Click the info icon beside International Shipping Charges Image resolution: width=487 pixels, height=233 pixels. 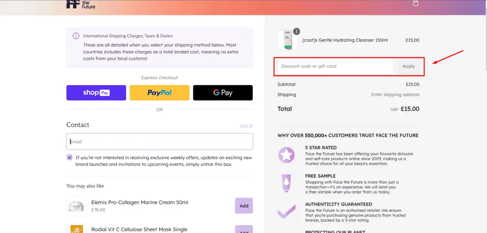coord(76,36)
